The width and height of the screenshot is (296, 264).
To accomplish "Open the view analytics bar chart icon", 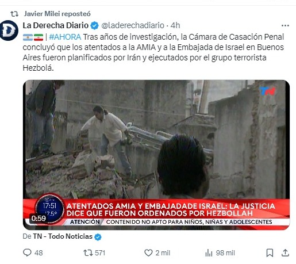I will 209,253.
